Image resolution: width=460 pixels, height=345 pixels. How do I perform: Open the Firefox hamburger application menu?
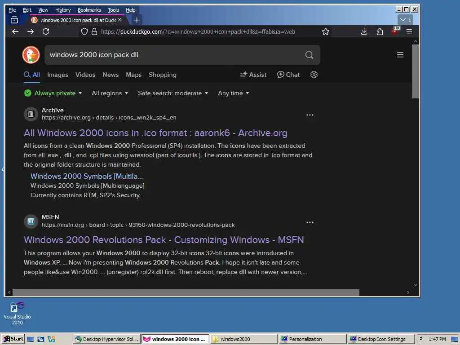pyautogui.click(x=409, y=32)
